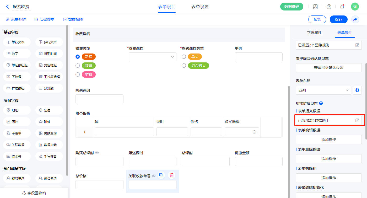Click the 保存 button
The height and width of the screenshot is (198, 367).
tap(338, 19)
